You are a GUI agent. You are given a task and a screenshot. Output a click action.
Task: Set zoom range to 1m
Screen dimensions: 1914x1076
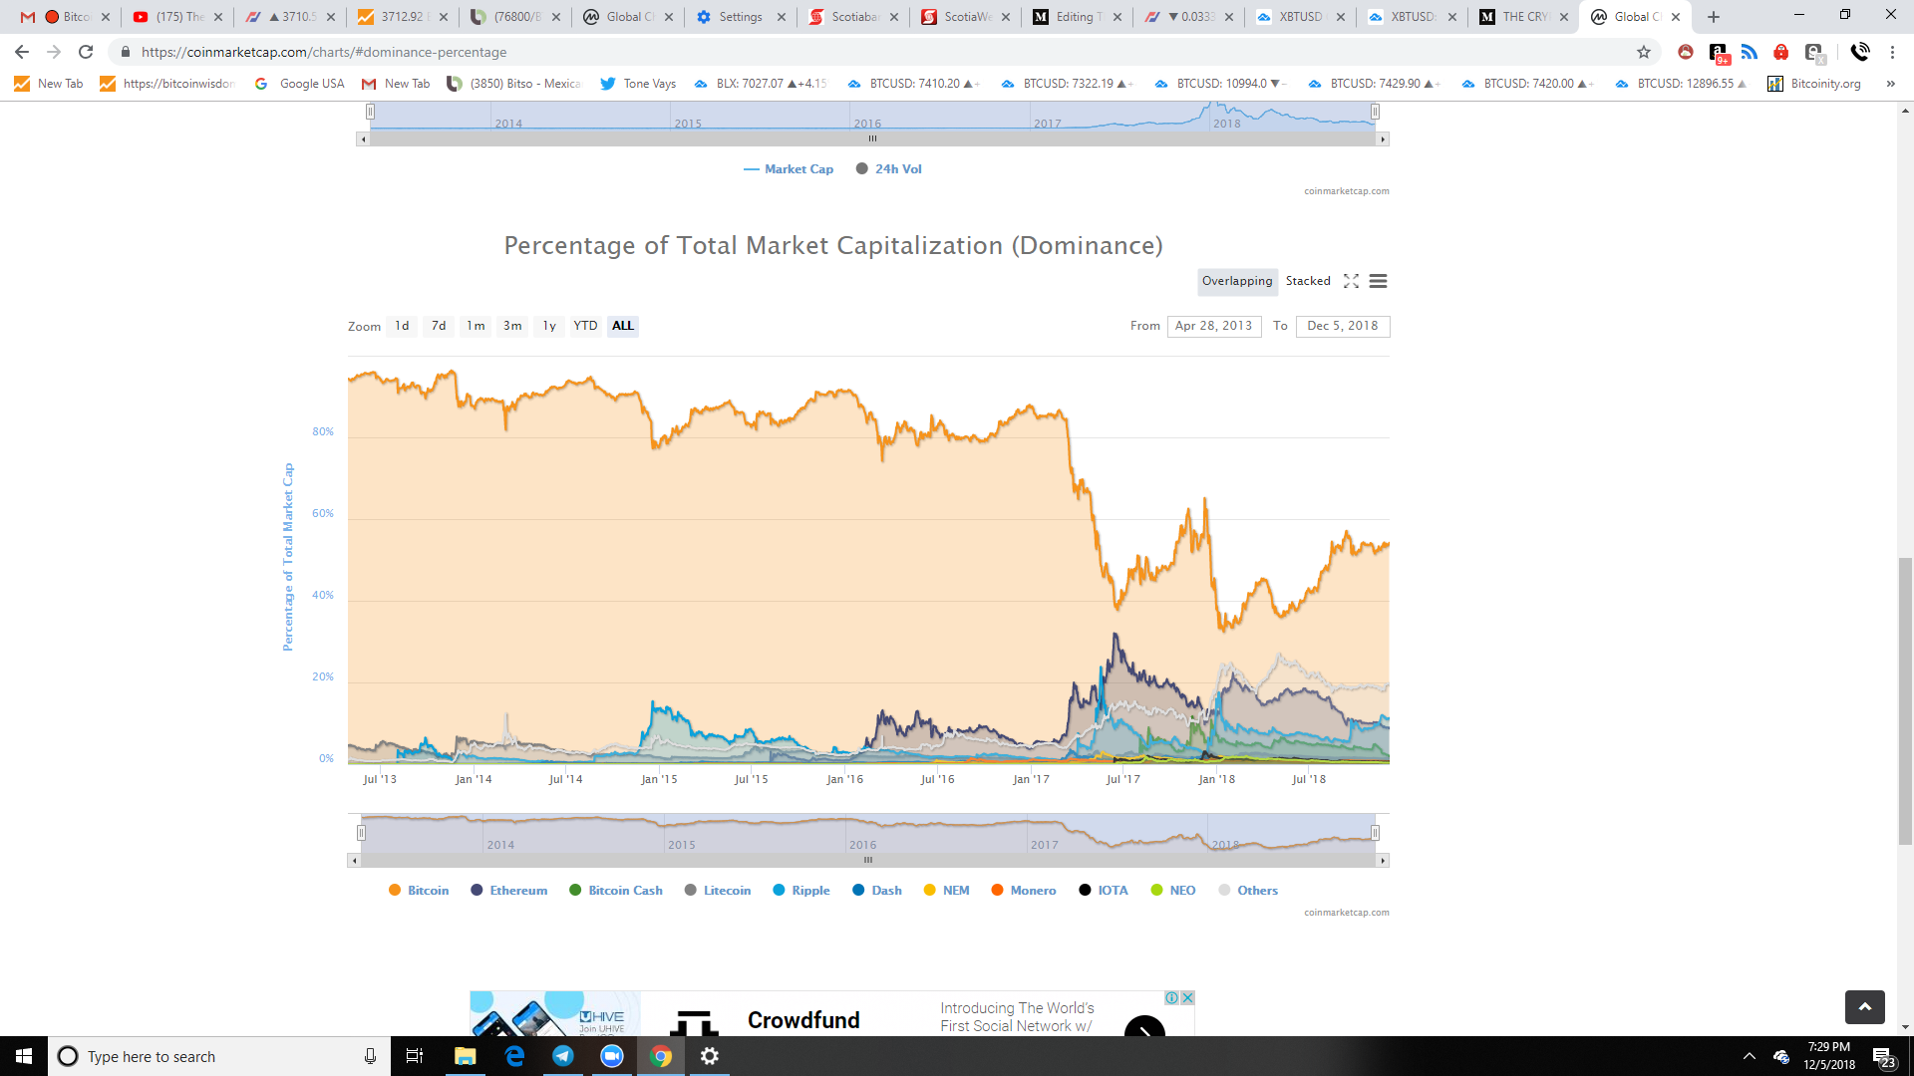click(x=476, y=326)
